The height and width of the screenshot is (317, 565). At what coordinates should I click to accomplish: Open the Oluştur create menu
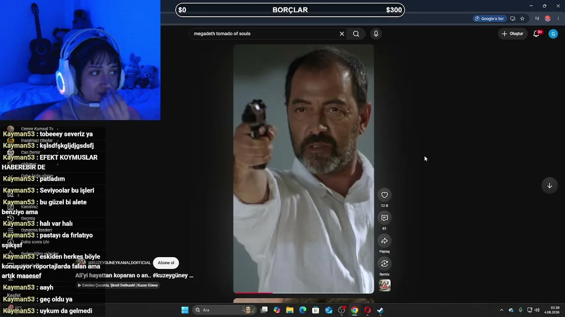point(512,34)
